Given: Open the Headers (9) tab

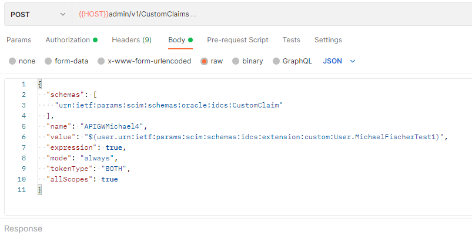Looking at the screenshot, I should (132, 40).
